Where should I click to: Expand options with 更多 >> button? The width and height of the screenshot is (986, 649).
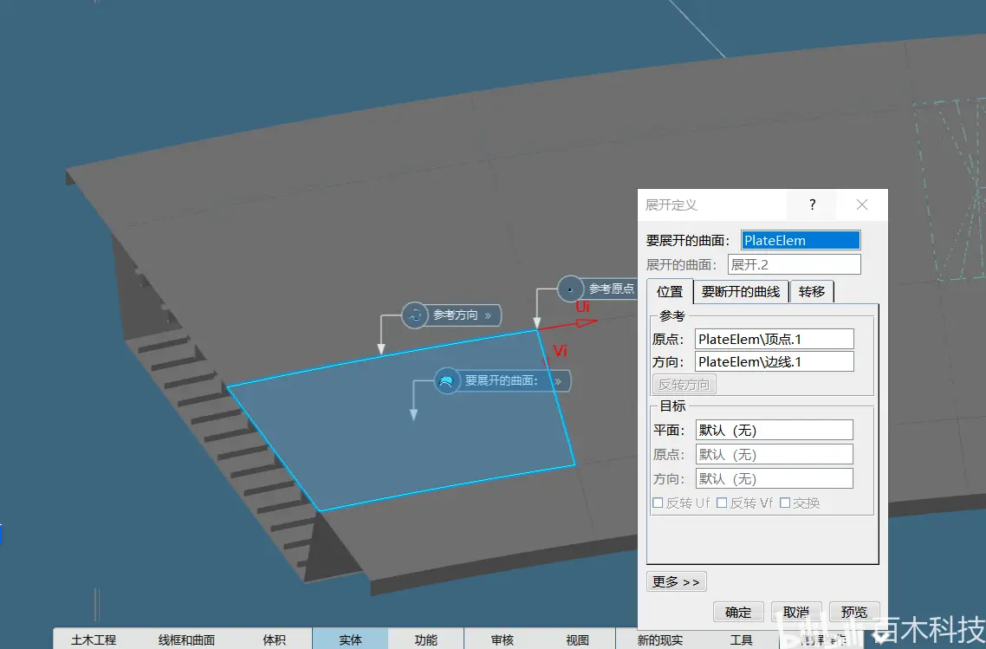677,581
